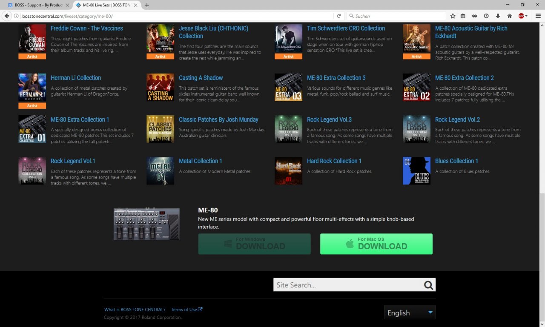Click the ME-80 Extra Collection 01 thumbnail
The height and width of the screenshot is (327, 545).
(32, 129)
